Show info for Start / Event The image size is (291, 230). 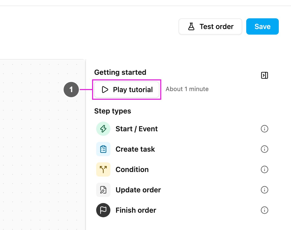click(265, 129)
